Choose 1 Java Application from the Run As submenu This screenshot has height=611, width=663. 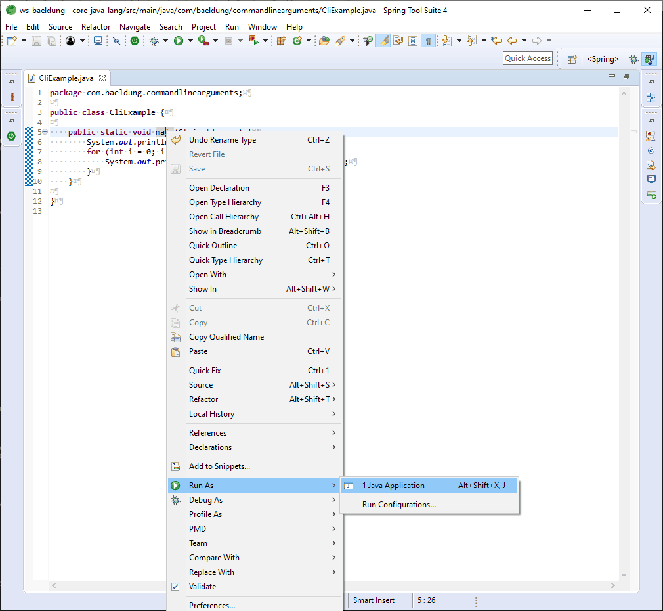[394, 486]
